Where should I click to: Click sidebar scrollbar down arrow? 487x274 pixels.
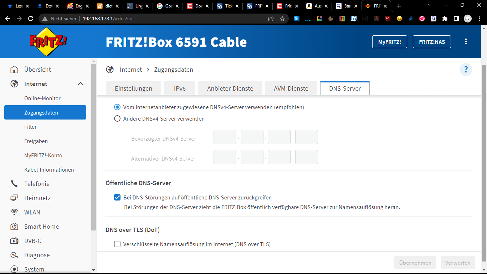coord(93,270)
